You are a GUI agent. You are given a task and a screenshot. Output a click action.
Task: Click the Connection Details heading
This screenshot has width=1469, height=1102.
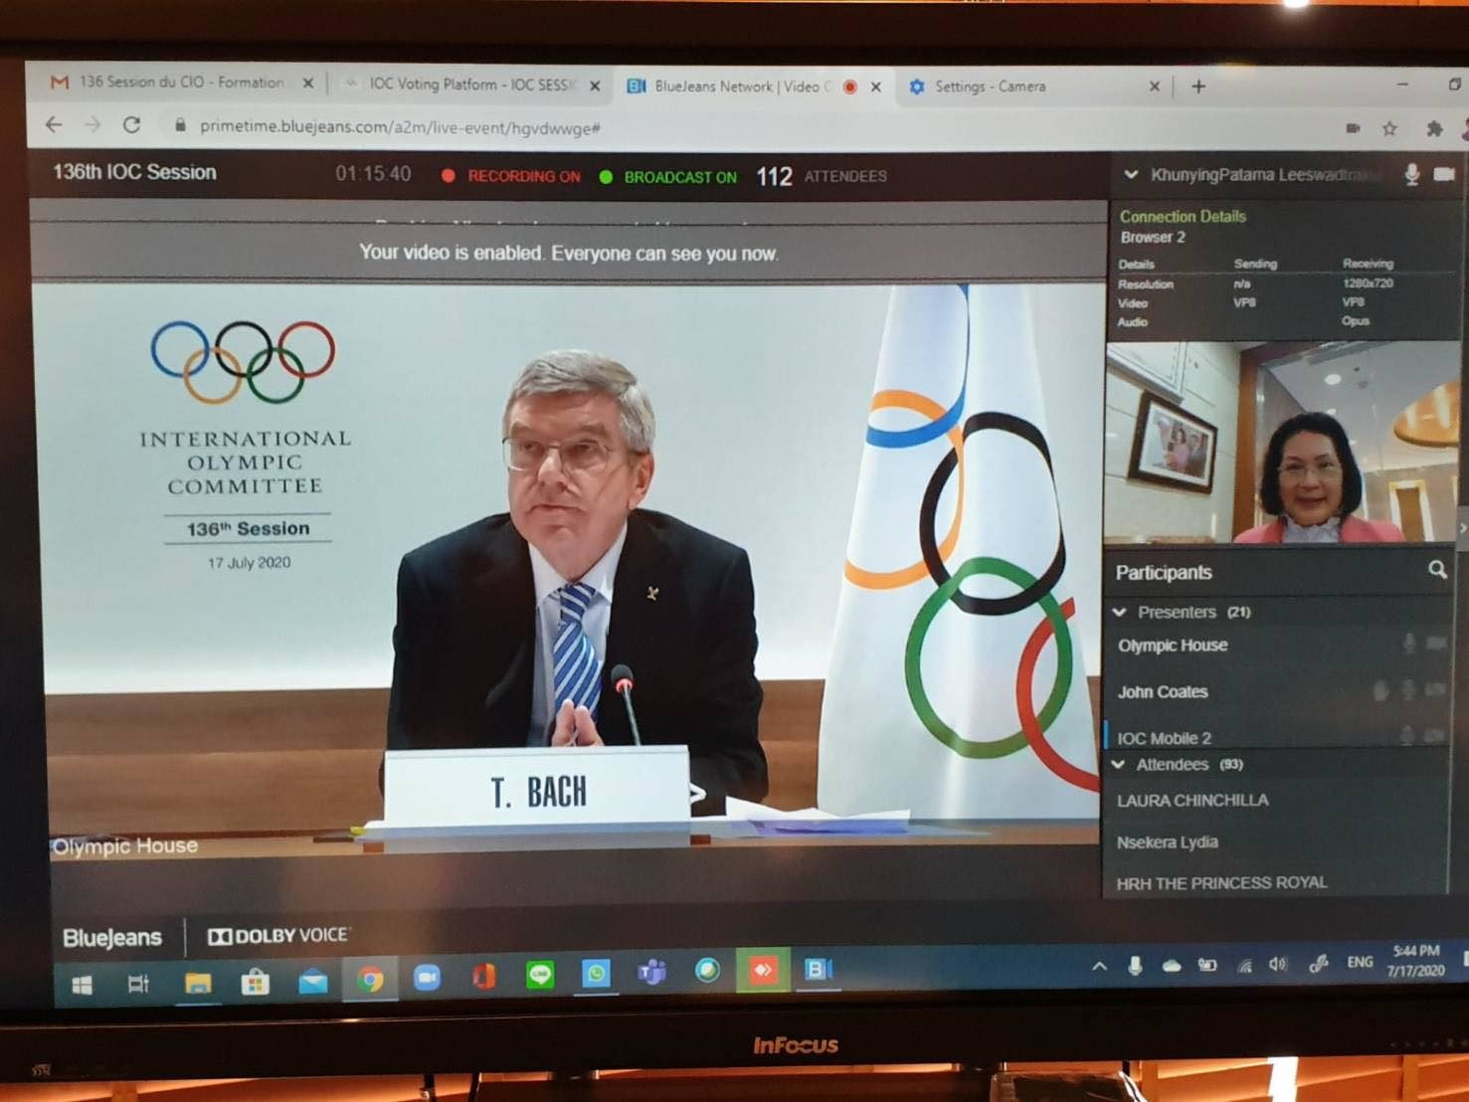[1183, 216]
